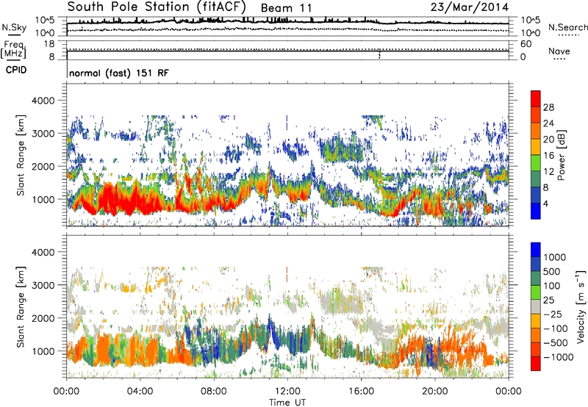
Task: Click the 10^5 label on the N.Sky axis
Action: click(45, 21)
